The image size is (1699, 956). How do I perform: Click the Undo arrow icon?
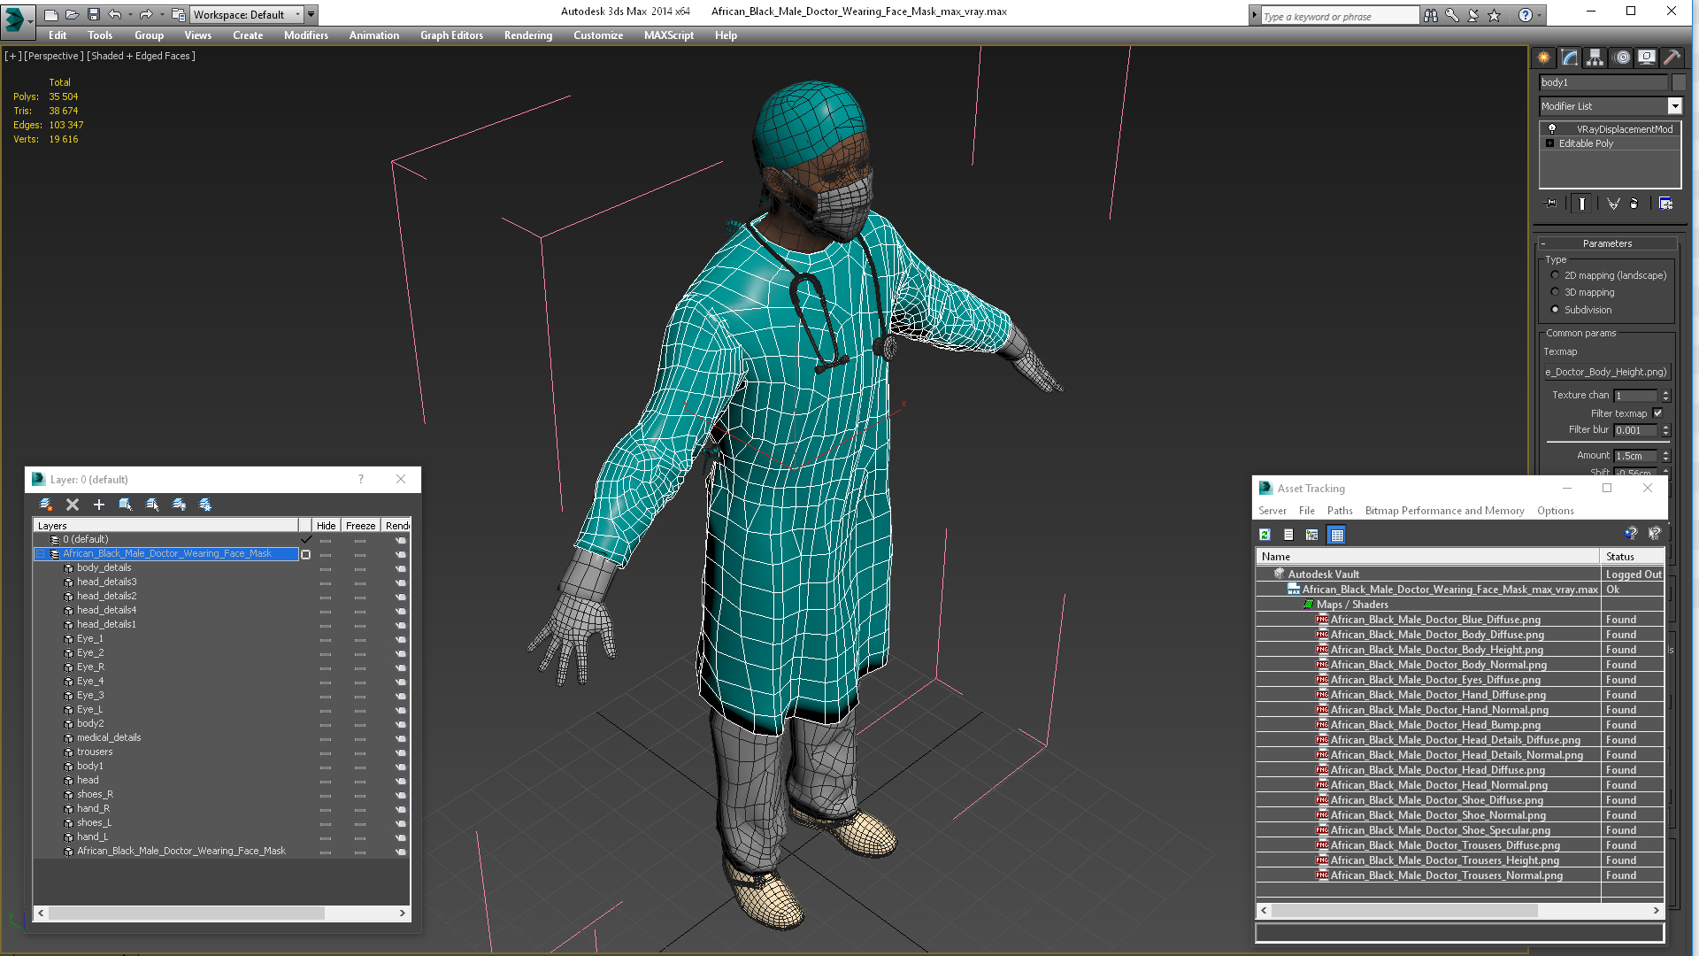tap(114, 15)
